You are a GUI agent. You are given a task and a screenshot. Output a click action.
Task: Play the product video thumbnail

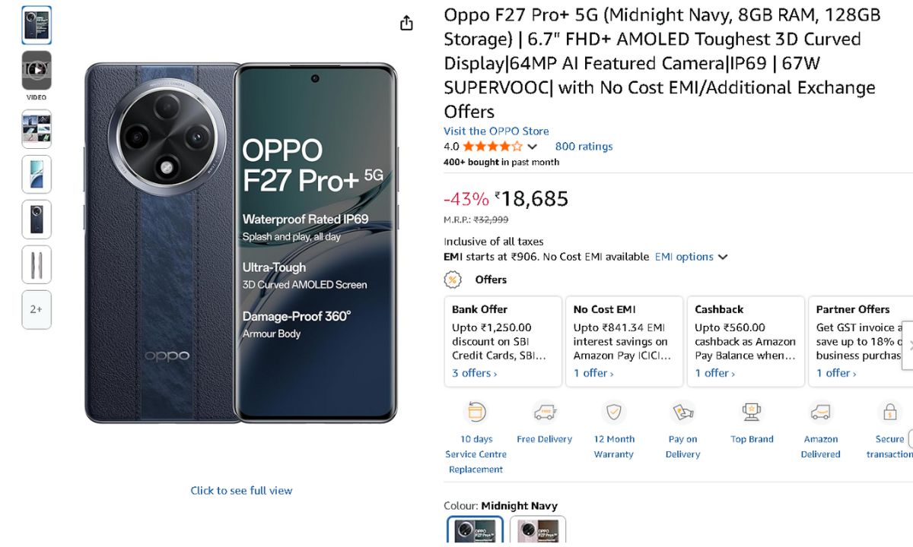point(37,70)
